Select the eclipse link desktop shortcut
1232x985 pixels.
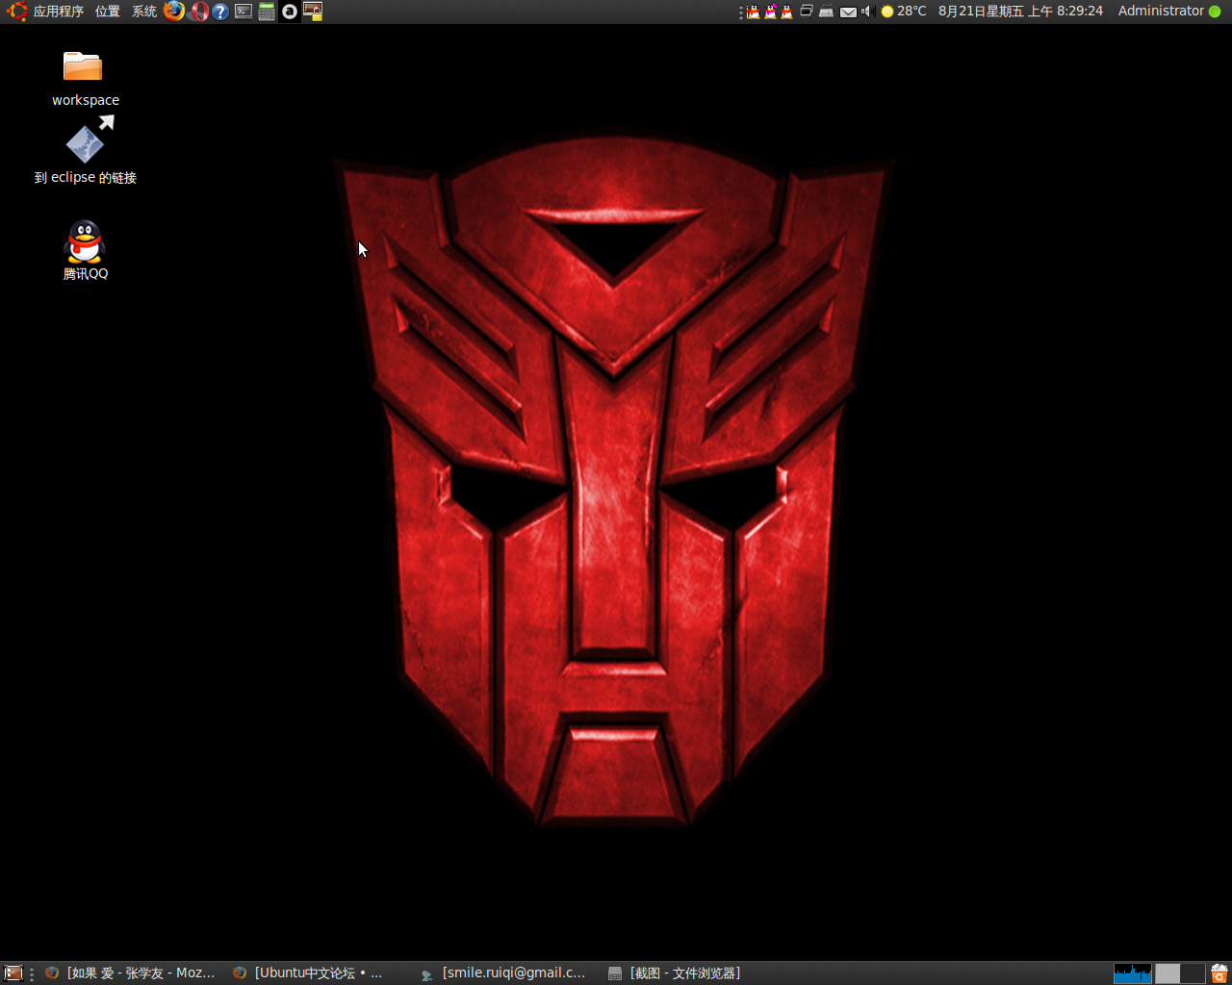(x=85, y=151)
